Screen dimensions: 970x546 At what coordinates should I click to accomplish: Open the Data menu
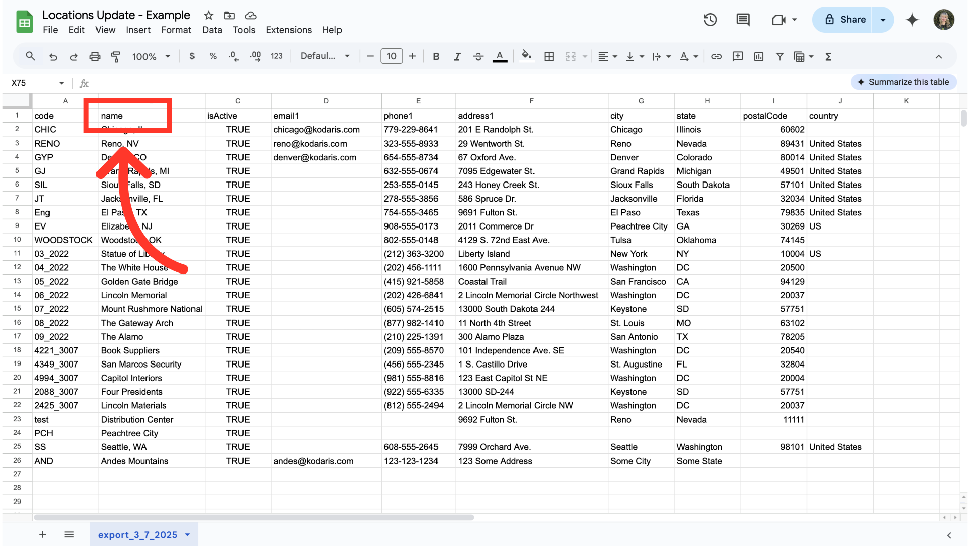coord(212,30)
